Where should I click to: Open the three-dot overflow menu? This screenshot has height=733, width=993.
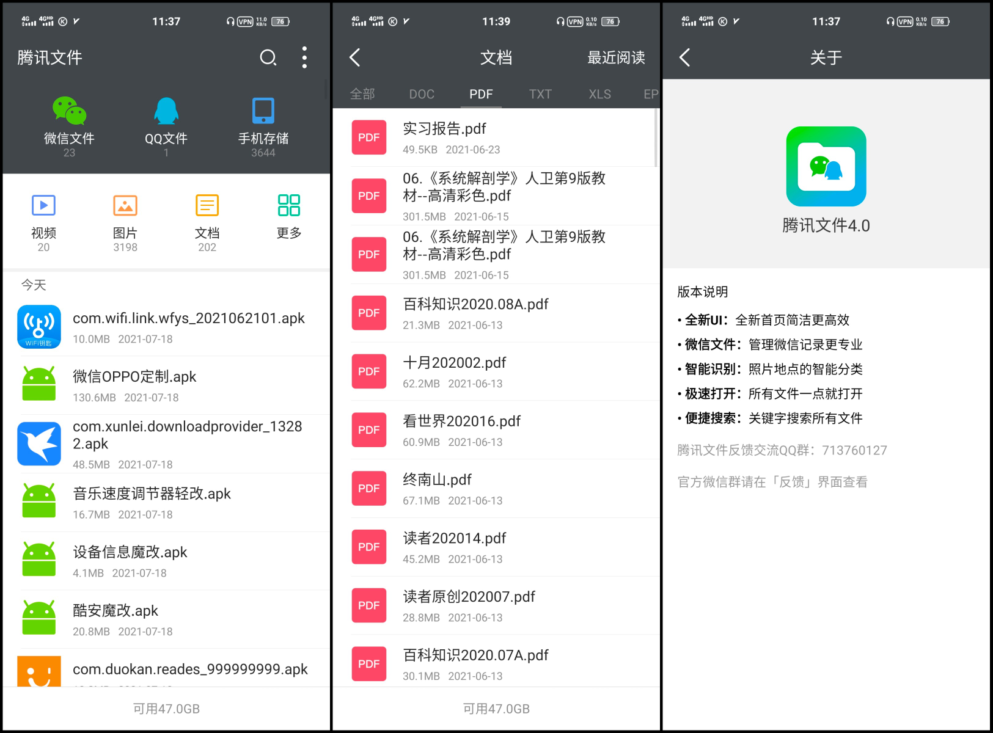(x=304, y=57)
